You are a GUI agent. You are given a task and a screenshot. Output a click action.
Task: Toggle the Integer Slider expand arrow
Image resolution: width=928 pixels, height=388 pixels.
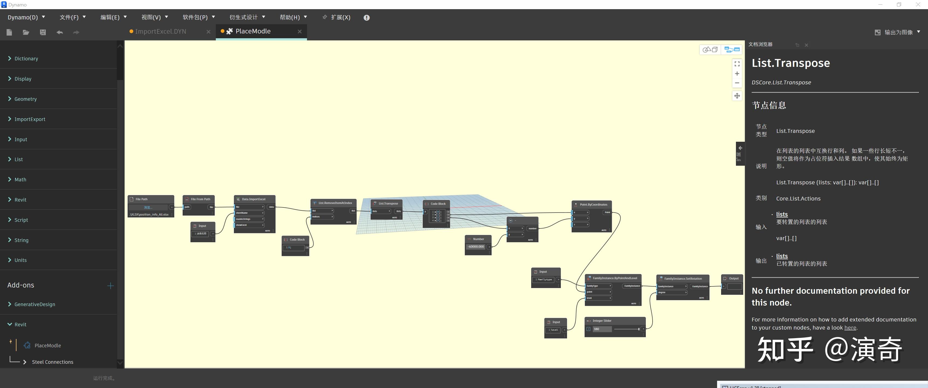pyautogui.click(x=588, y=329)
